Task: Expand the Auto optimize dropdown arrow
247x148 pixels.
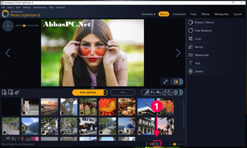Action: tap(105, 92)
